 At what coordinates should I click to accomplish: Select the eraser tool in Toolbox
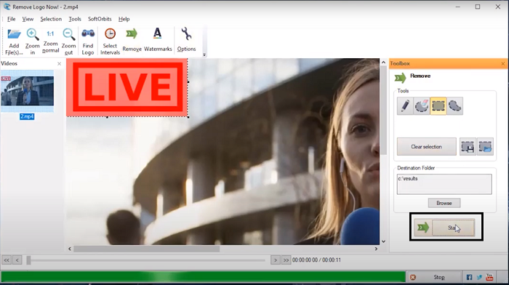(x=421, y=106)
